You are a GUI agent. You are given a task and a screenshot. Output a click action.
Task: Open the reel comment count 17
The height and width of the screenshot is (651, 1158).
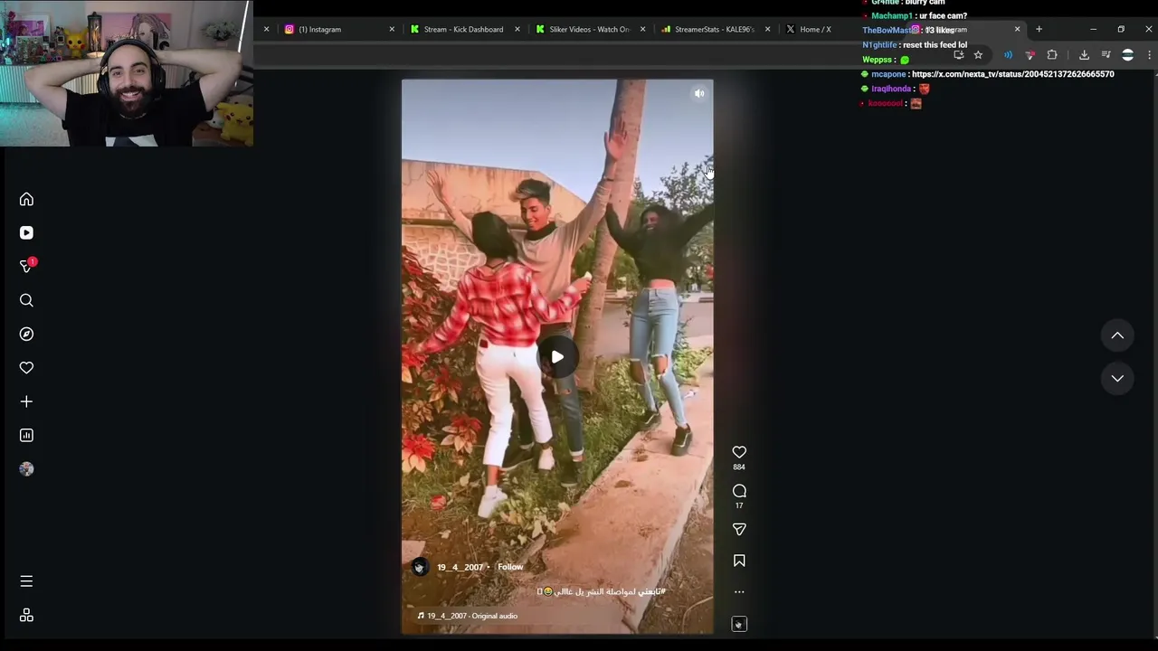(739, 505)
